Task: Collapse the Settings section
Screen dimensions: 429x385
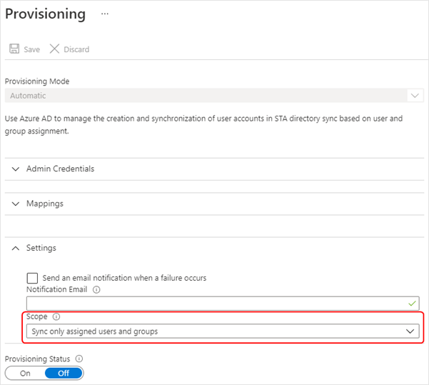Action: [41, 248]
